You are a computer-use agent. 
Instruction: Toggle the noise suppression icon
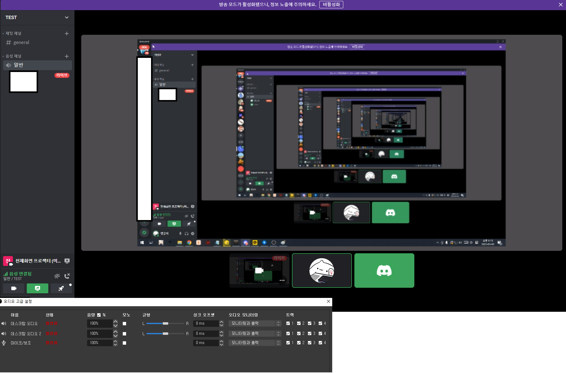point(57,276)
